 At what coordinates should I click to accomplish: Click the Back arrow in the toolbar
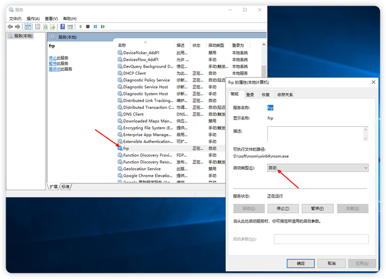[x=11, y=26]
